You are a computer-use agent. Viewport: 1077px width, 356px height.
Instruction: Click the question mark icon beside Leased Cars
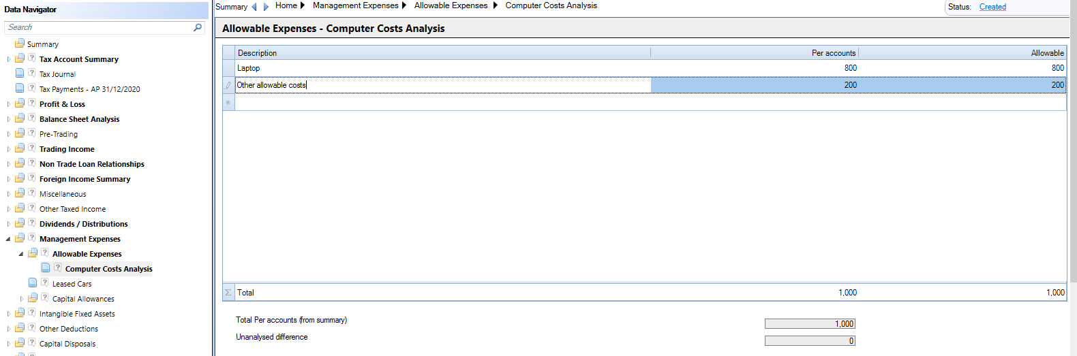(x=44, y=283)
